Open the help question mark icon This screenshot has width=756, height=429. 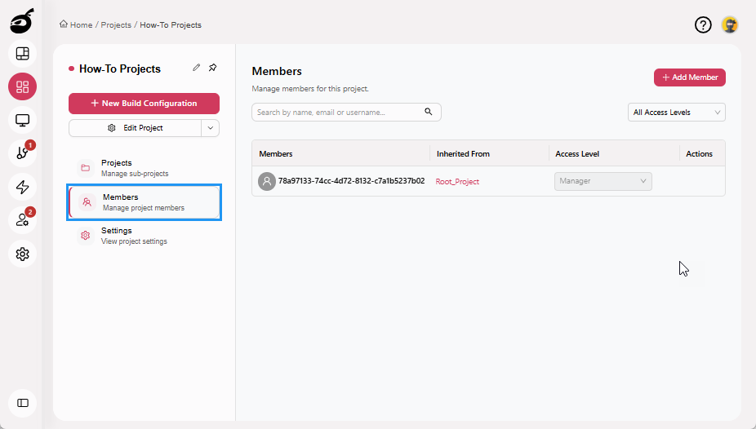(703, 24)
